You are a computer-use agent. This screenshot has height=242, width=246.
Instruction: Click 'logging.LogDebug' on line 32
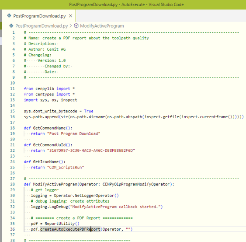[49, 207]
